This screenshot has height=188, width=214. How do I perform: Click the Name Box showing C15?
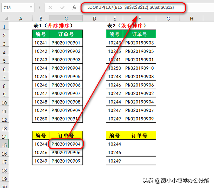click(x=18, y=7)
